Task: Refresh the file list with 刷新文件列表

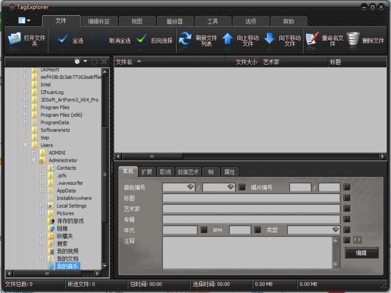Action: tap(185, 39)
